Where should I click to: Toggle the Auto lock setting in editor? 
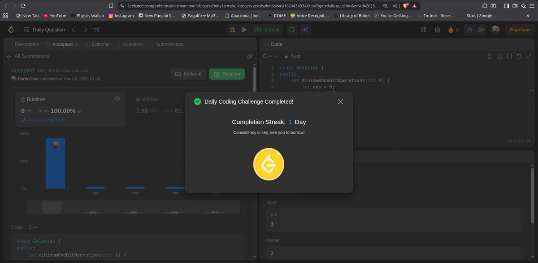pyautogui.click(x=292, y=56)
